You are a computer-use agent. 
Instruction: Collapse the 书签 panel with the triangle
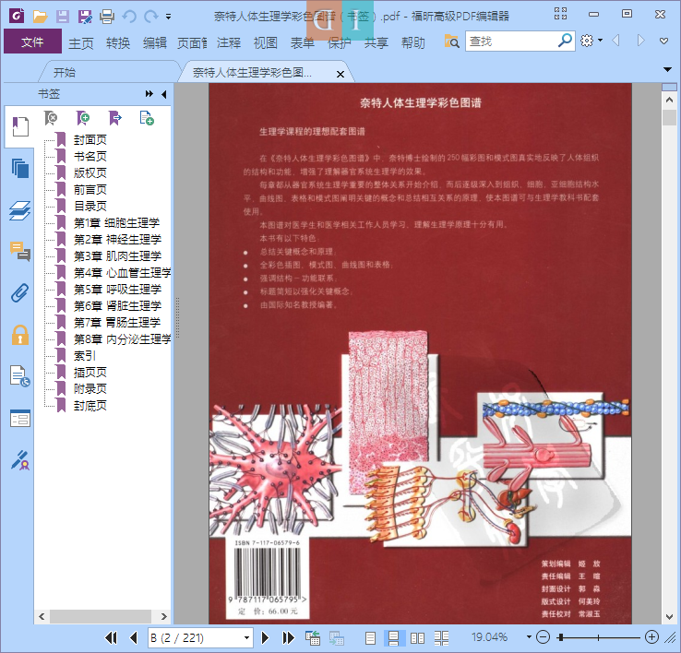163,94
